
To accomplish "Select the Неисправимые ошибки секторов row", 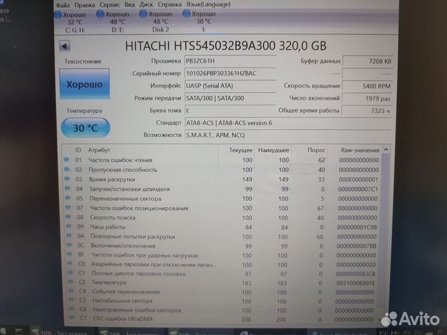I will click(x=222, y=310).
